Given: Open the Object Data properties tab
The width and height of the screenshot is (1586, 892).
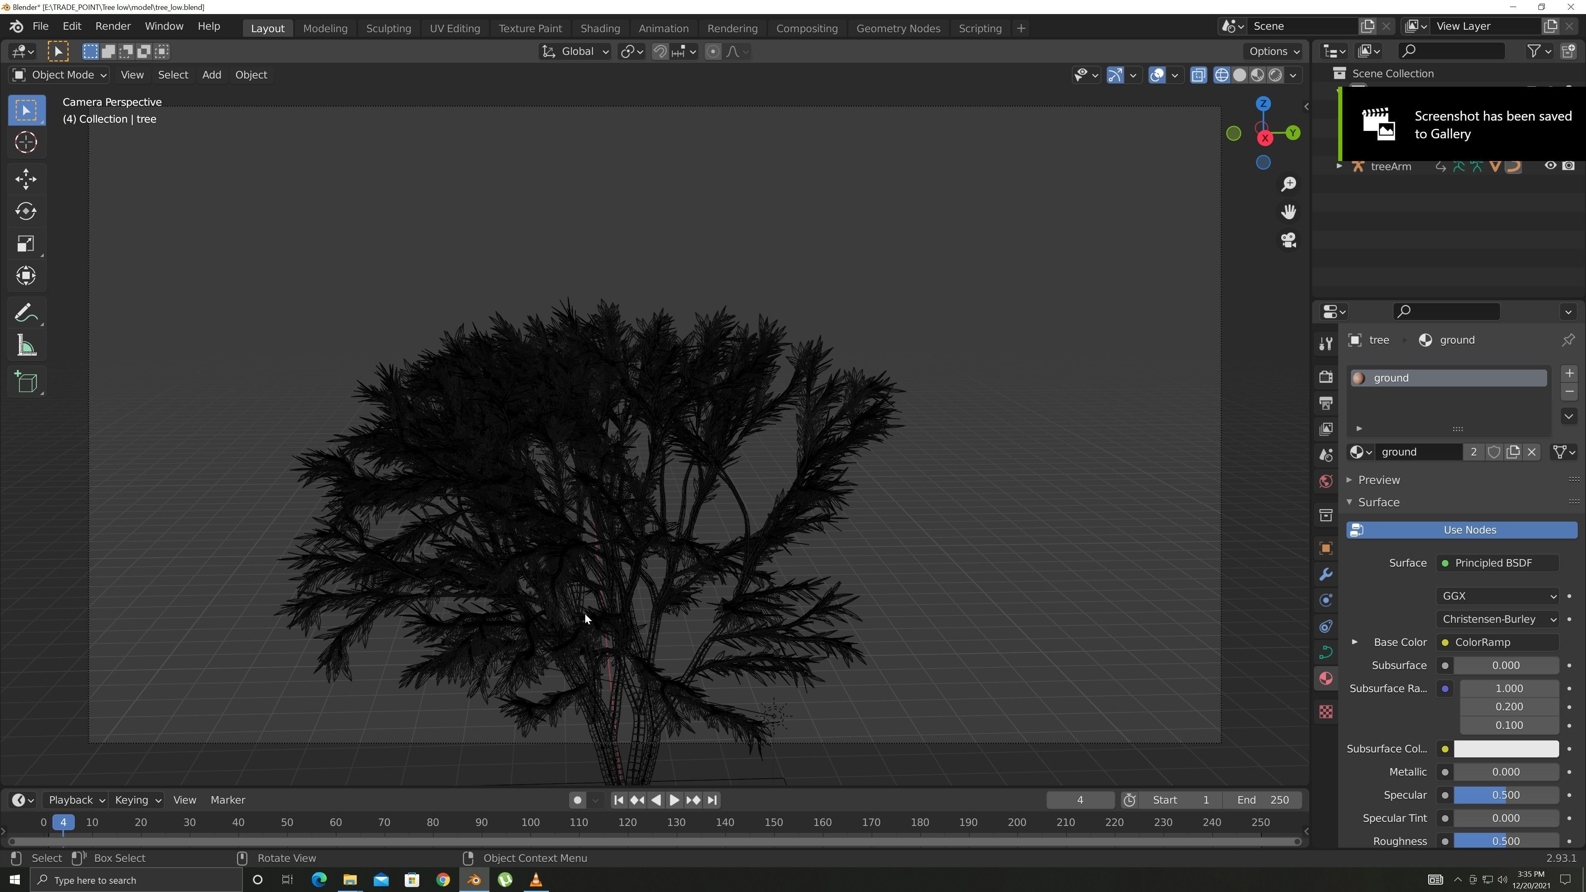Looking at the screenshot, I should [x=1325, y=652].
